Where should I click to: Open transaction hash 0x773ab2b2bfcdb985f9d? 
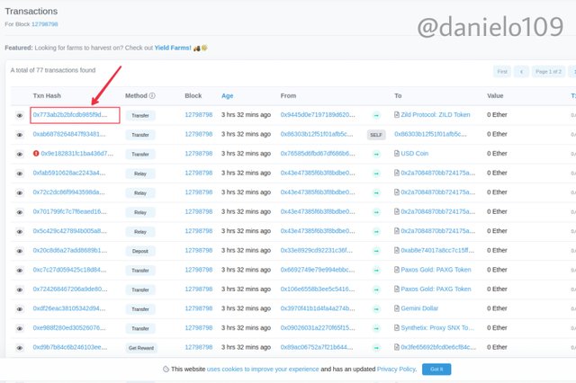pyautogui.click(x=70, y=115)
